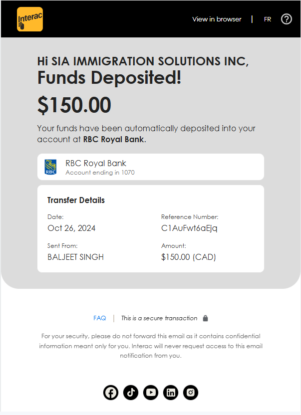Click the Transfer Details heading
Viewport: 301px width, 415px height.
point(76,201)
